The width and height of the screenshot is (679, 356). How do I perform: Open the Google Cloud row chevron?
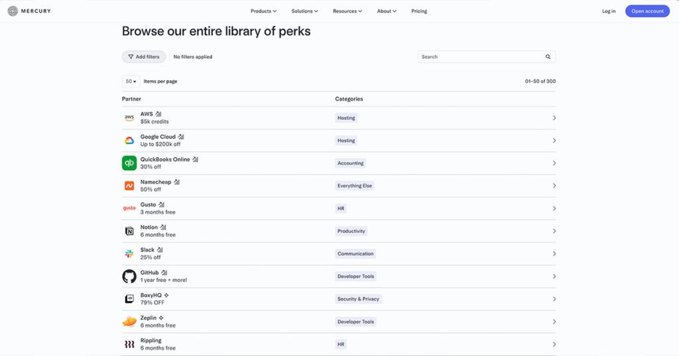pyautogui.click(x=554, y=140)
